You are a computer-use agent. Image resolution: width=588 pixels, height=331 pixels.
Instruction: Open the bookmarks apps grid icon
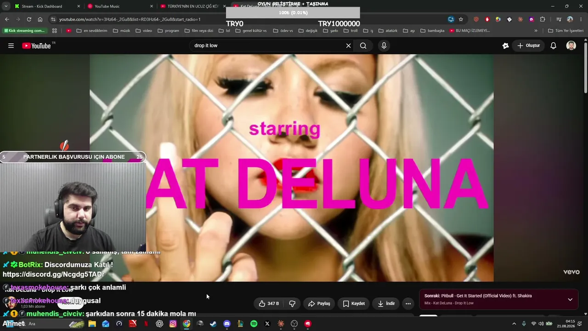pyautogui.click(x=54, y=31)
